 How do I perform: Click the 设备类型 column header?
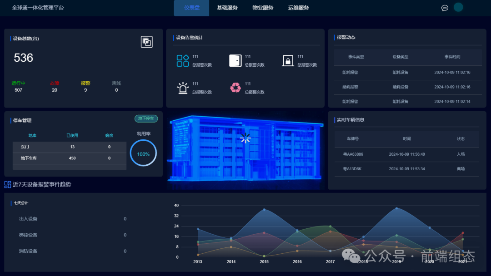click(401, 57)
